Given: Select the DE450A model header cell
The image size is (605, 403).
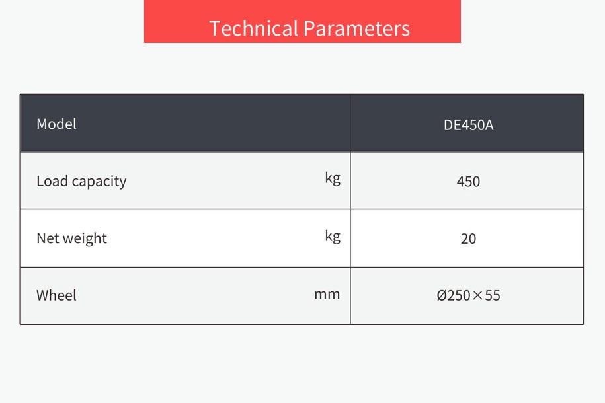Looking at the screenshot, I should [x=468, y=124].
